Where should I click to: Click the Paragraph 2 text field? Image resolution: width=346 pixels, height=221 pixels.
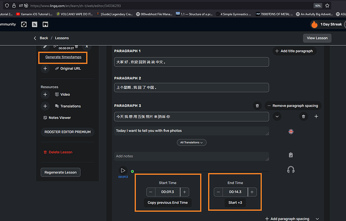coord(192,88)
